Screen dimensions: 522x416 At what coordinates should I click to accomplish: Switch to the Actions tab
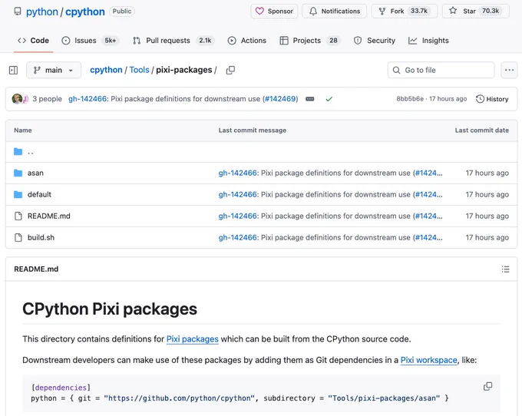(246, 41)
